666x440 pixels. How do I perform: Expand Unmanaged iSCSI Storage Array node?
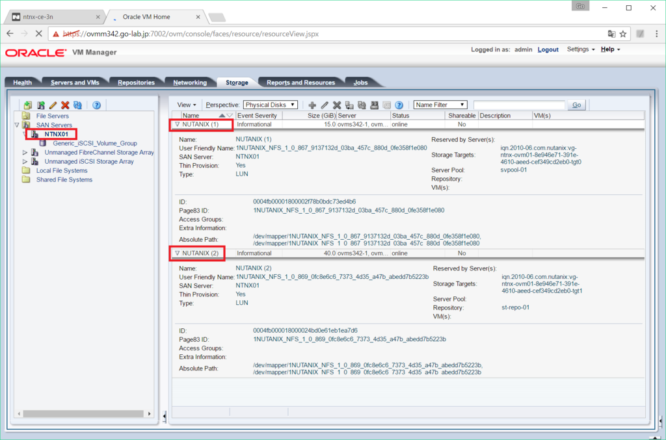[25, 161]
